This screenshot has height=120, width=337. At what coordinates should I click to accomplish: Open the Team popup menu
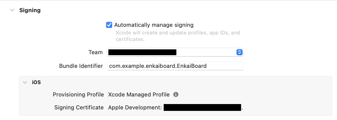175,52
